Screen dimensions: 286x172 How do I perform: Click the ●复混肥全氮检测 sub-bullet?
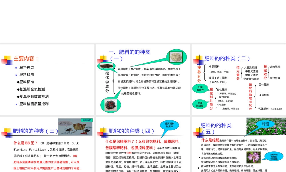[31, 89]
